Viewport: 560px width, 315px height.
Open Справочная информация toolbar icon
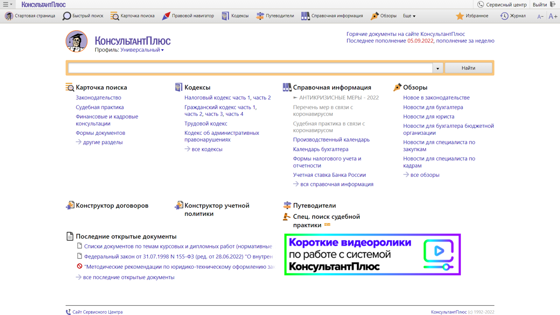[305, 16]
